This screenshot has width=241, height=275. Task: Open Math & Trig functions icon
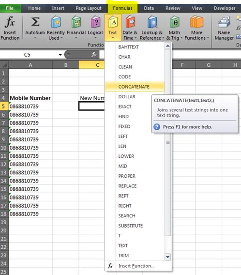click(175, 22)
